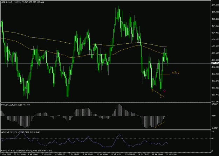
Task: Click the 5 Jul 00:00 time label
Action: (47, 155)
